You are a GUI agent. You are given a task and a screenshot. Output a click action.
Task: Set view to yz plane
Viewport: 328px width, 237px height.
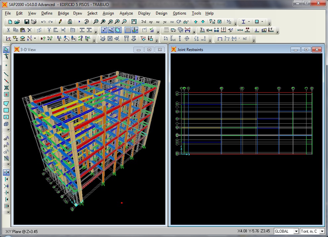click(165, 22)
